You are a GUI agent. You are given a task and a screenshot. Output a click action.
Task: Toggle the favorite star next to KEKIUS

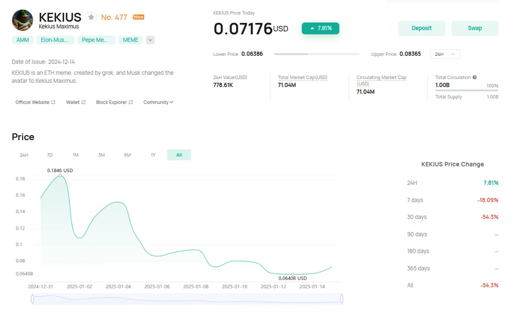tap(91, 17)
